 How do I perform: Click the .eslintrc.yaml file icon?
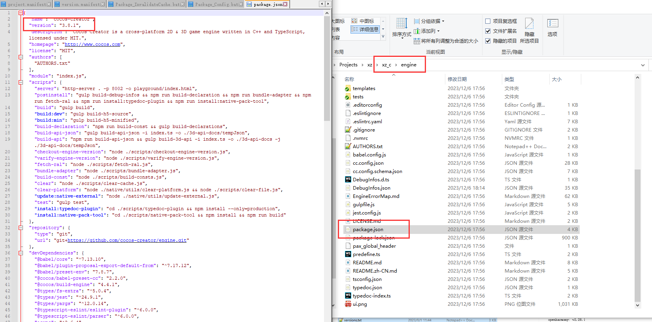348,122
